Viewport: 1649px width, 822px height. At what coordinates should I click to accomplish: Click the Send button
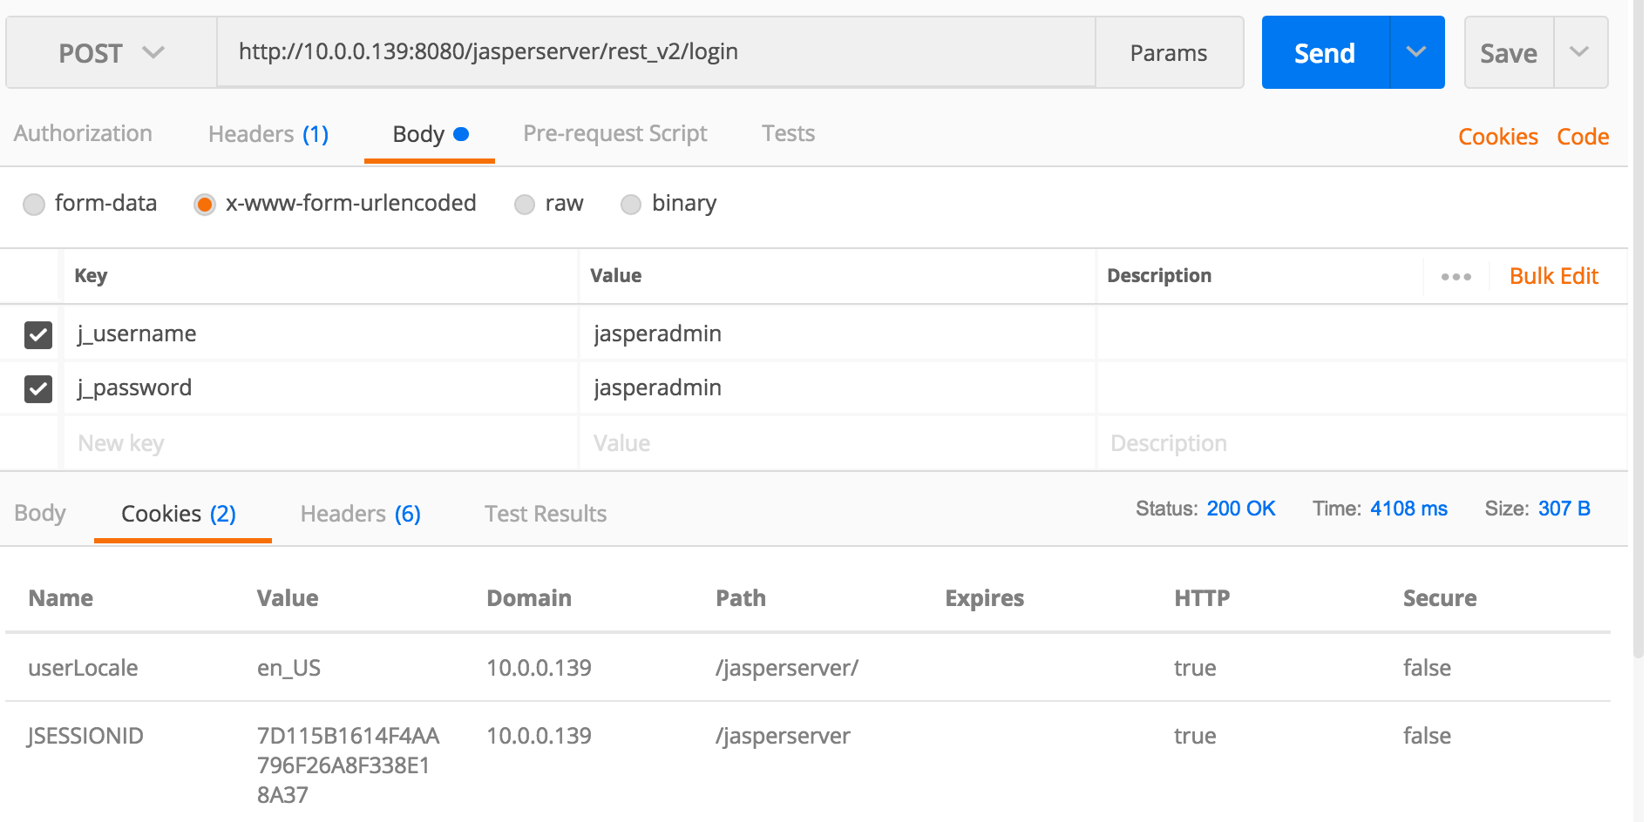pyautogui.click(x=1324, y=52)
